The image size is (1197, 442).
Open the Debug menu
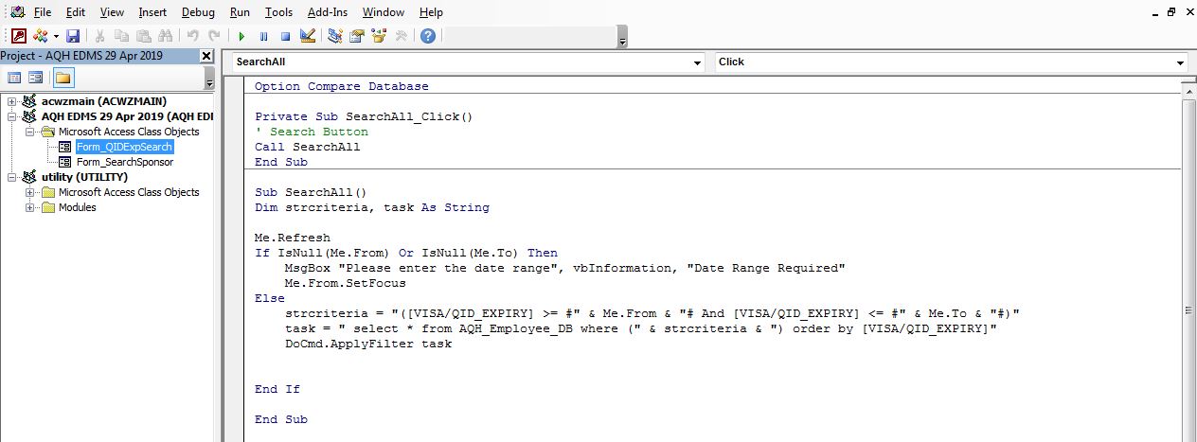[x=198, y=12]
